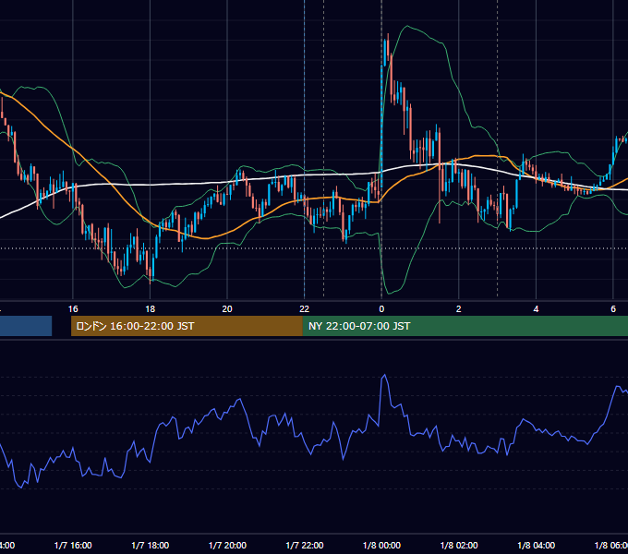The height and width of the screenshot is (554, 628).
Task: Click the 1/8 02:00 time axis label
Action: point(459,545)
